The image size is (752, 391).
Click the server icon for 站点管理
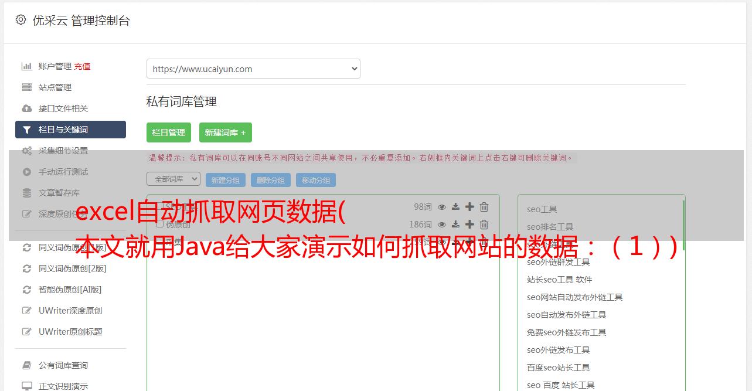click(x=26, y=87)
